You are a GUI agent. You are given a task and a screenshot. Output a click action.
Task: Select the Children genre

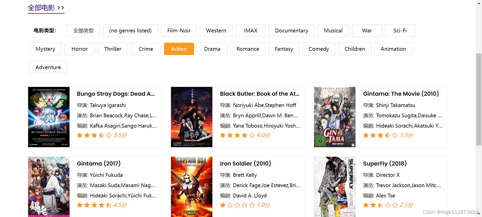pos(355,49)
